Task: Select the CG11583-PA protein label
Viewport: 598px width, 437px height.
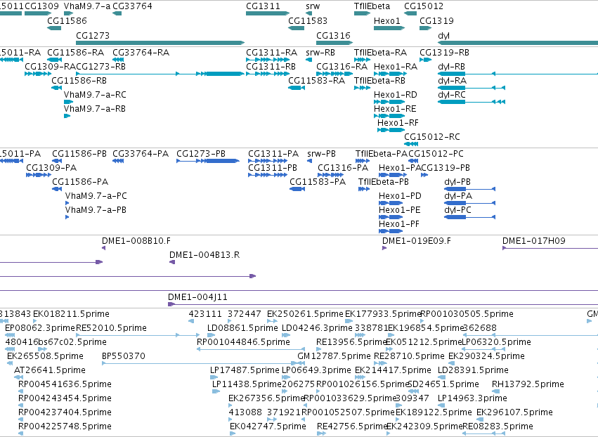Action: pyautogui.click(x=318, y=181)
